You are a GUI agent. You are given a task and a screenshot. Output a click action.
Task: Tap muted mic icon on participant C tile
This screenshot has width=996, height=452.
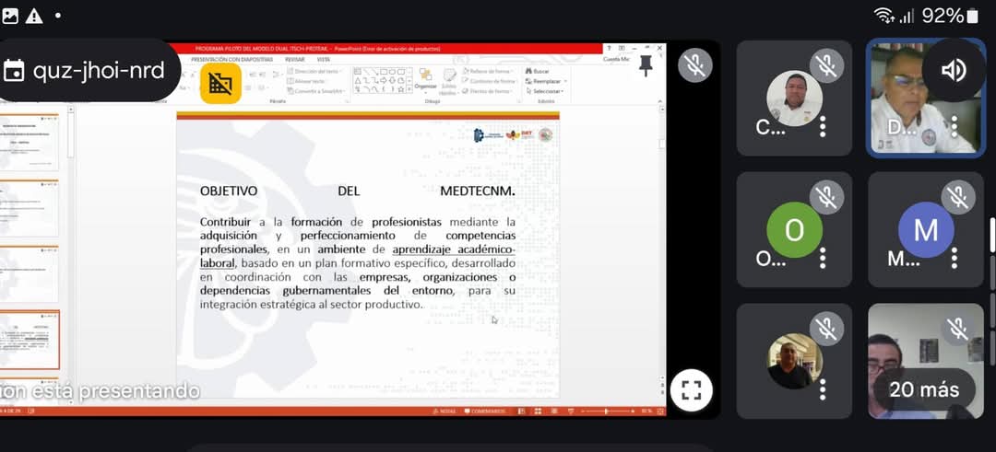(x=826, y=65)
